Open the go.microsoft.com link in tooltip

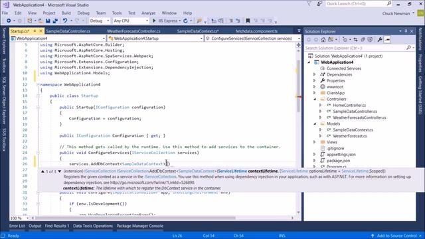click(x=152, y=183)
